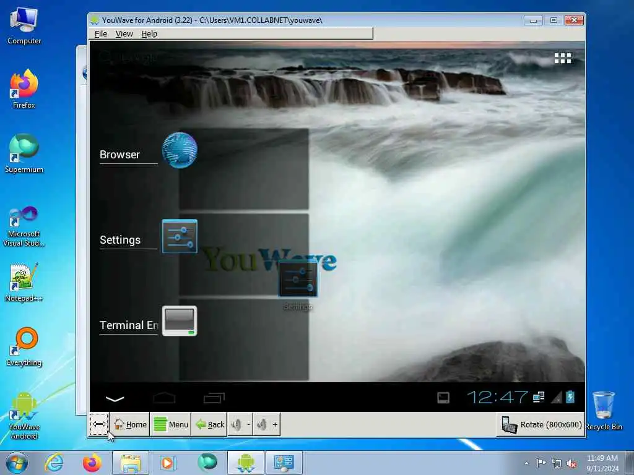
Task: Tap the Android recent apps button
Action: click(214, 398)
